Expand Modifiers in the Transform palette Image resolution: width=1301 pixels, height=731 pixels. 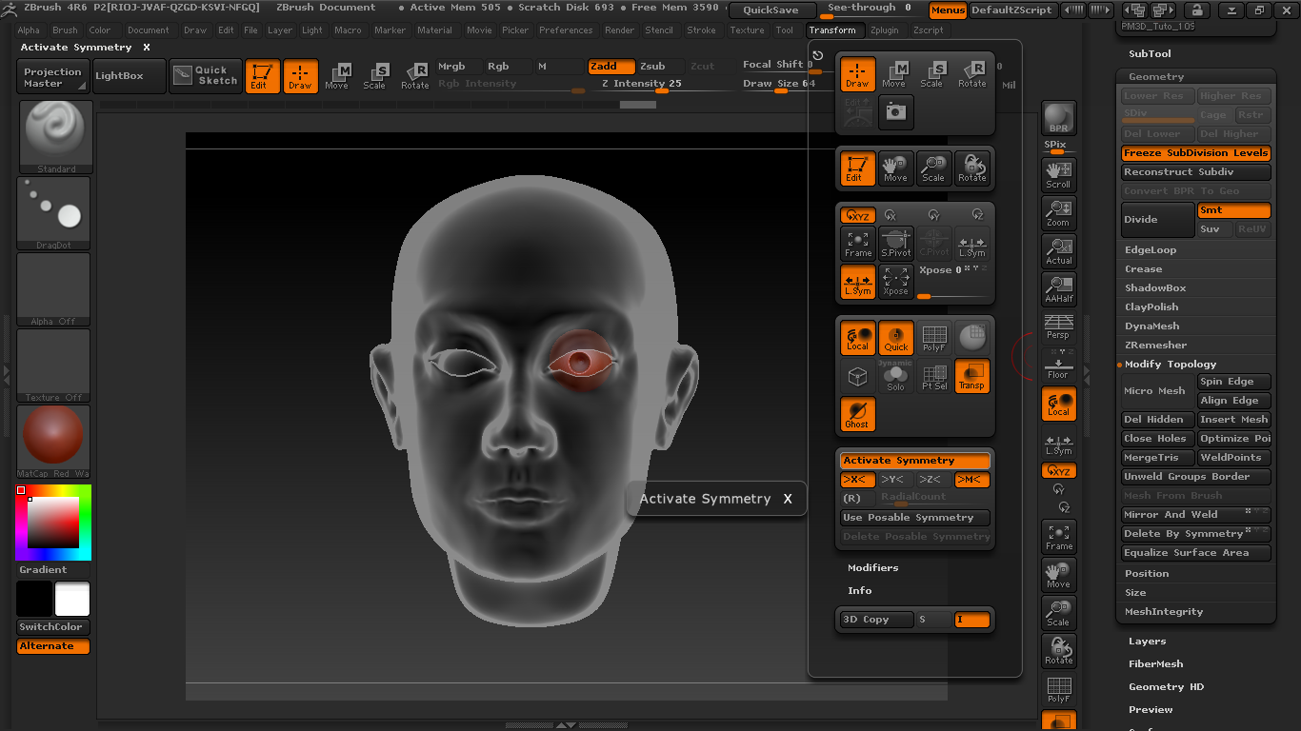click(x=872, y=568)
